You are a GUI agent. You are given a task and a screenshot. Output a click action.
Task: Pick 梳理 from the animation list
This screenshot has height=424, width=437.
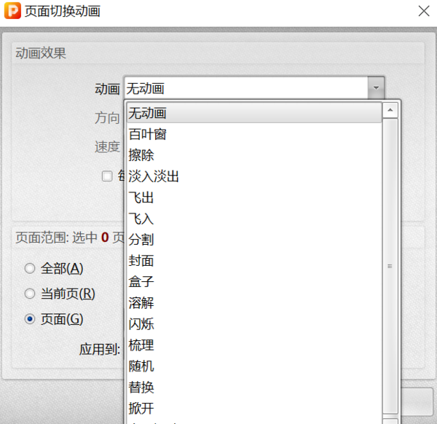pos(254,345)
